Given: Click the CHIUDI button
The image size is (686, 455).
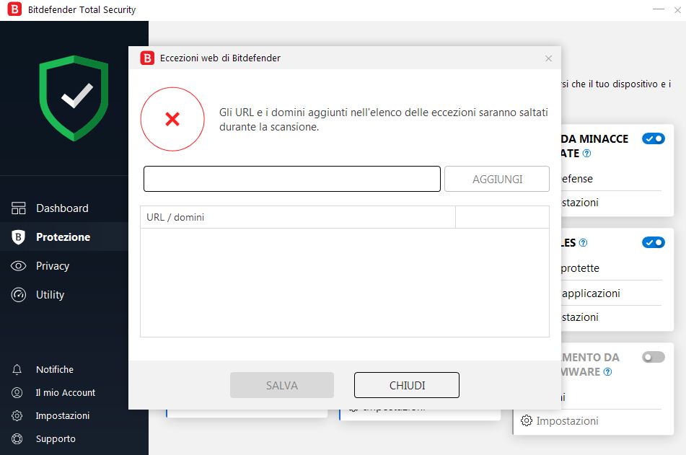Looking at the screenshot, I should pos(407,386).
